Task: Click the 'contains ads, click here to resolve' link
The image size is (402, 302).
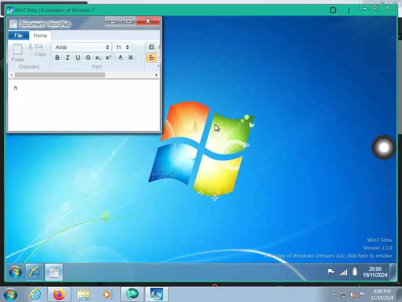Action: point(328,256)
